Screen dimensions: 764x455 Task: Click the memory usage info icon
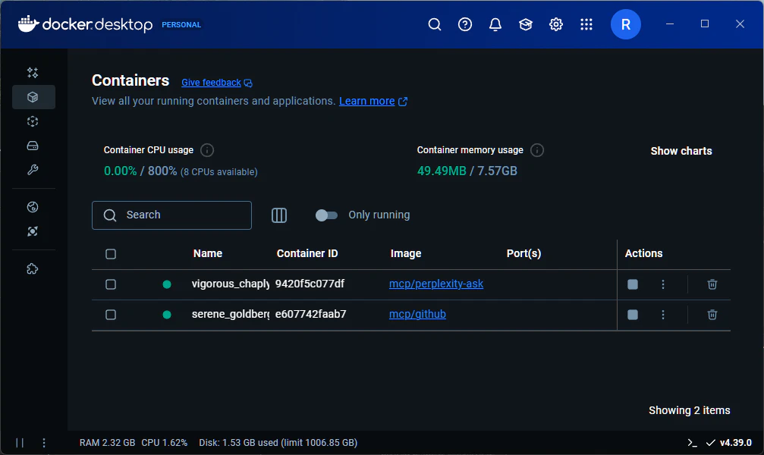(x=537, y=150)
